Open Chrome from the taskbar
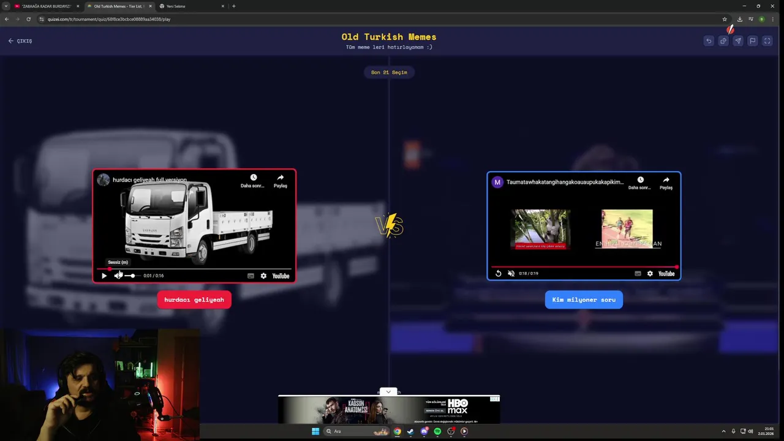 [398, 431]
